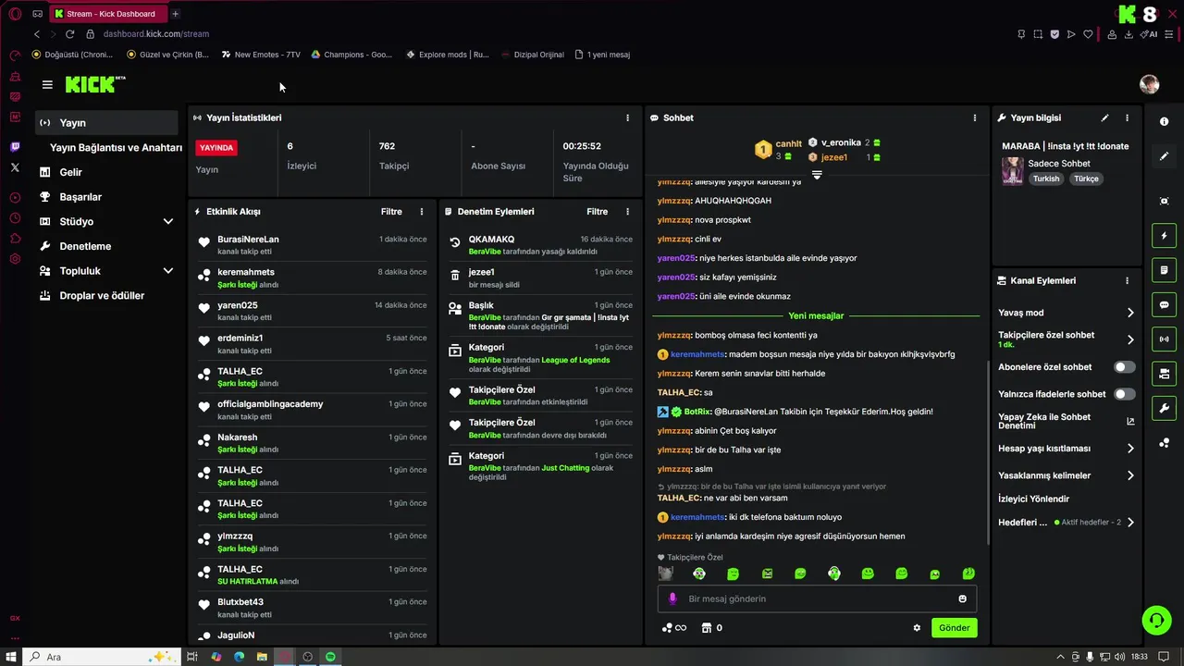This screenshot has height=666, width=1184.
Task: Open options menu of Yayın İstatistikleri panel
Action: click(627, 117)
